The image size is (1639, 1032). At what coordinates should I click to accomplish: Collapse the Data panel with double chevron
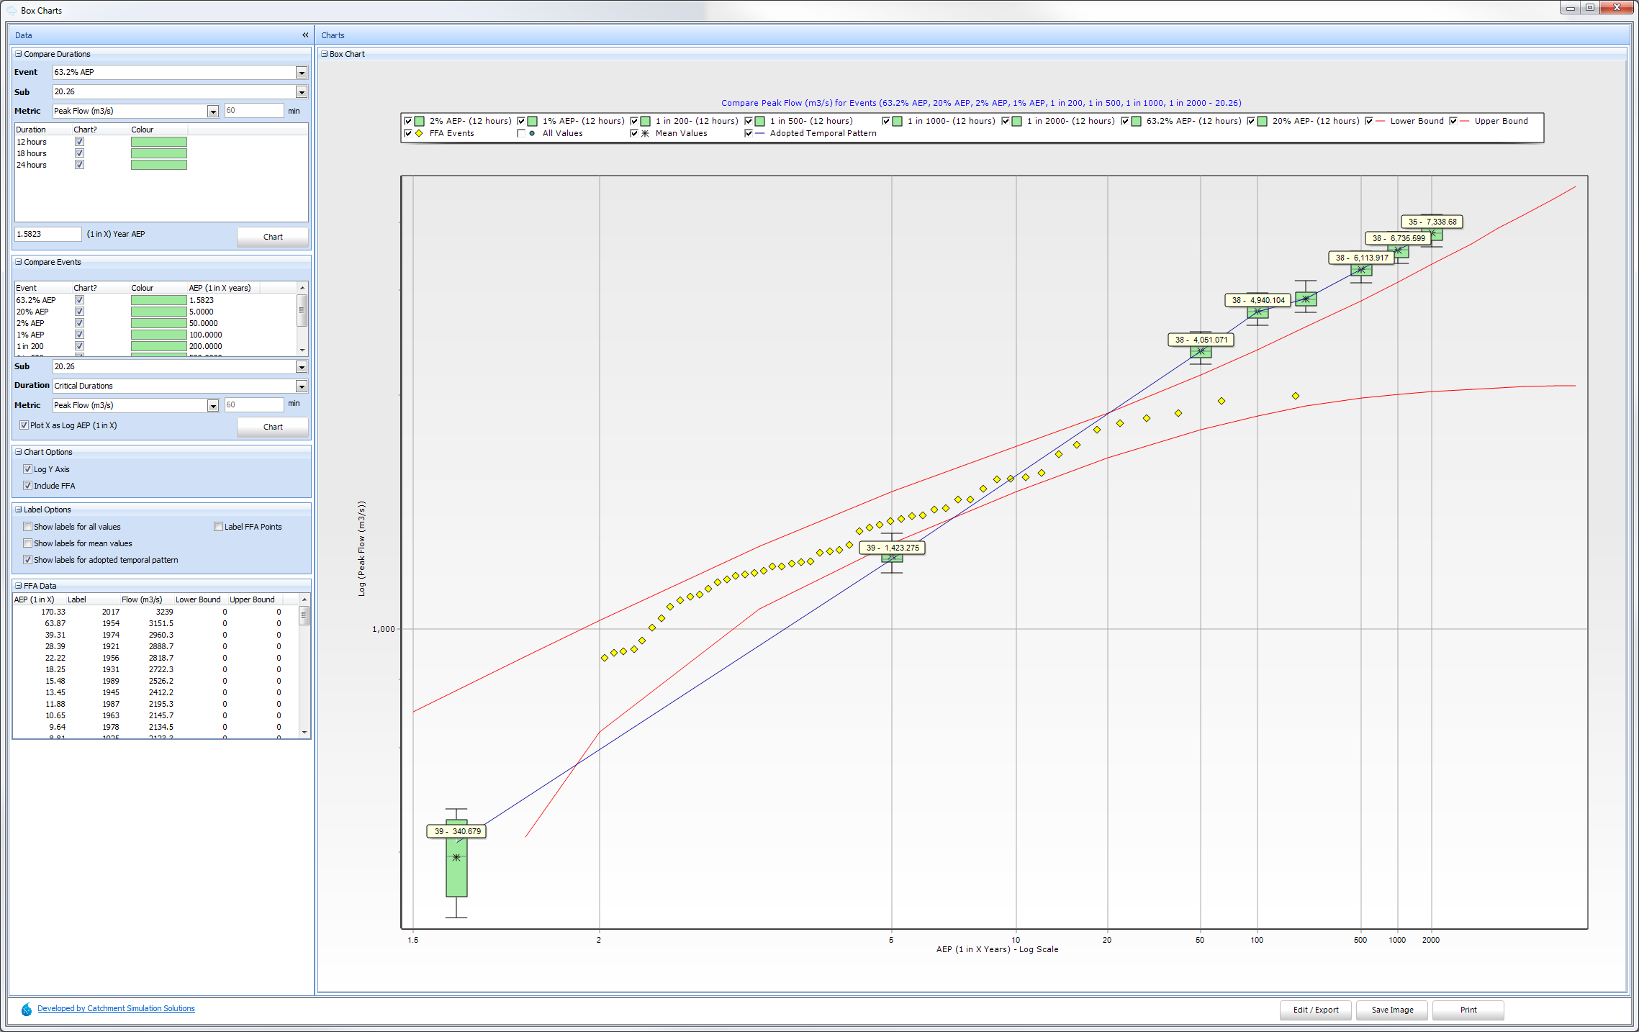pos(305,35)
